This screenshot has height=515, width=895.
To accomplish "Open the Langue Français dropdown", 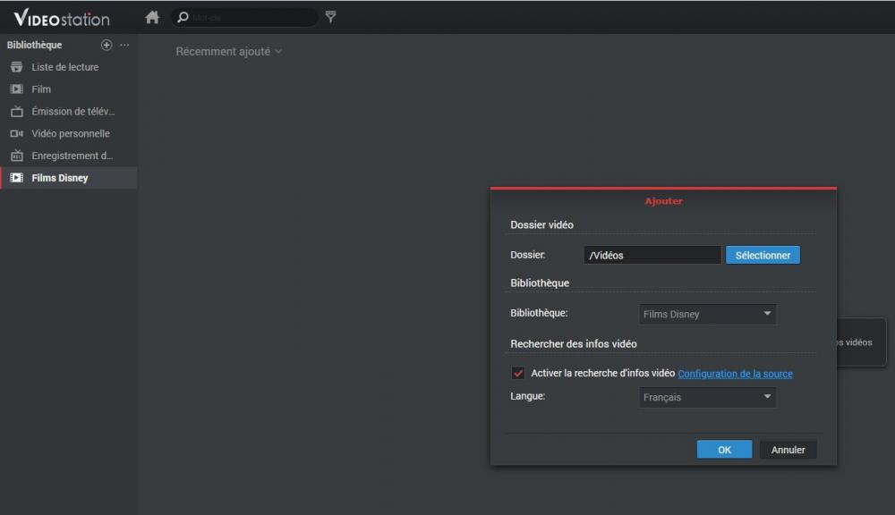I will (x=708, y=397).
